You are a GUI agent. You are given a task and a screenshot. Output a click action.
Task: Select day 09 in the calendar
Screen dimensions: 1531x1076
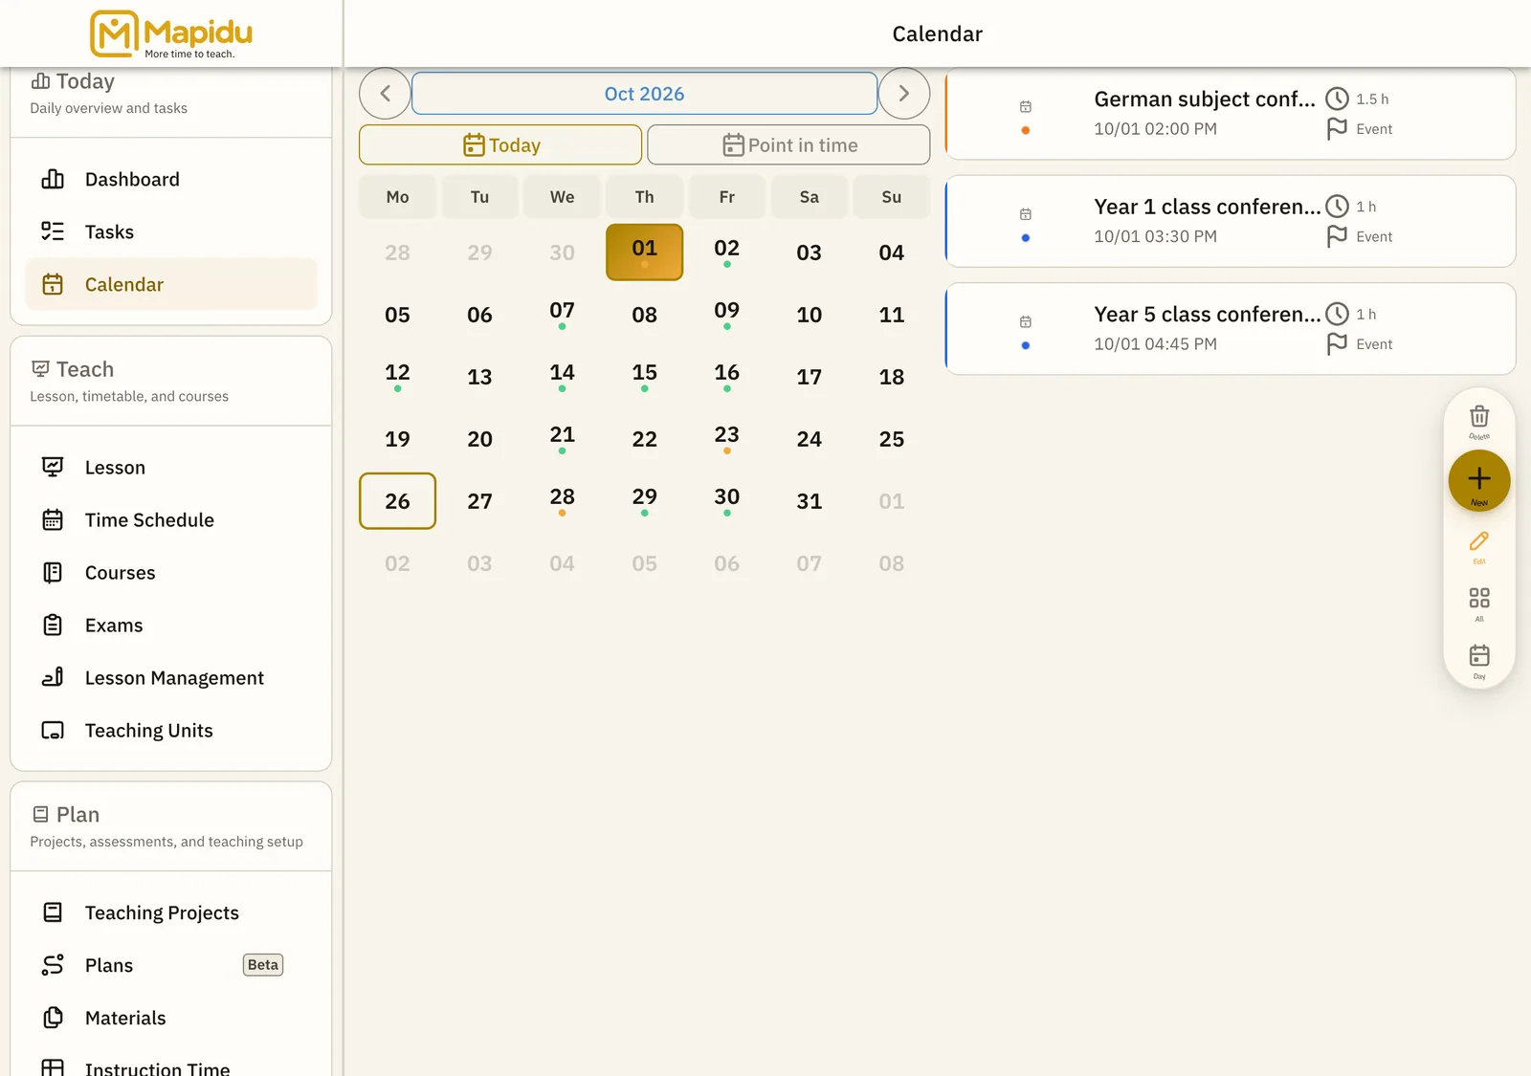coord(727,315)
